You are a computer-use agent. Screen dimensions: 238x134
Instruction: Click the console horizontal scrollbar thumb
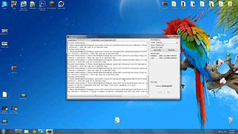(x=96, y=96)
